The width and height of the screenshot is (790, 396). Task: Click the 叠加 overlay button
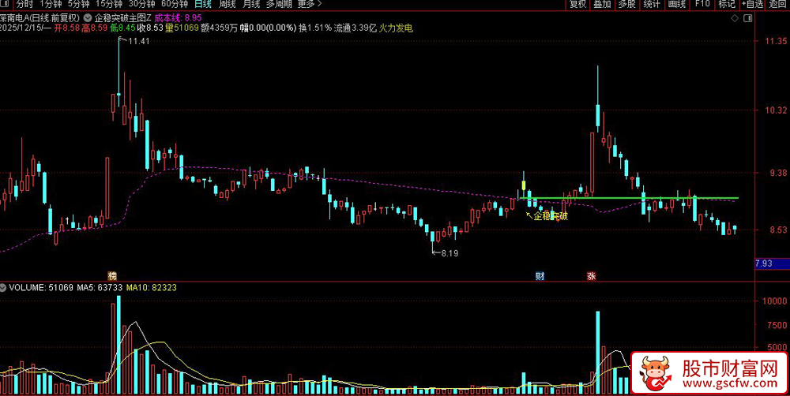click(602, 4)
